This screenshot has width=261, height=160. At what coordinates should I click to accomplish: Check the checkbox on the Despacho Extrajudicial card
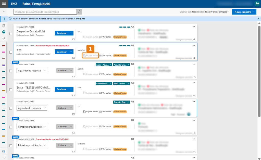11,33
